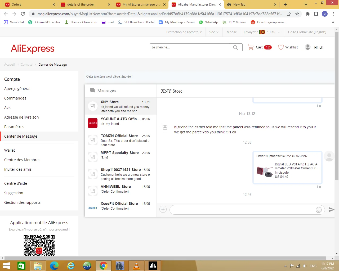Click the Mobile link in top bar
Image resolution: width=339 pixels, height=271 pixels.
click(x=232, y=32)
